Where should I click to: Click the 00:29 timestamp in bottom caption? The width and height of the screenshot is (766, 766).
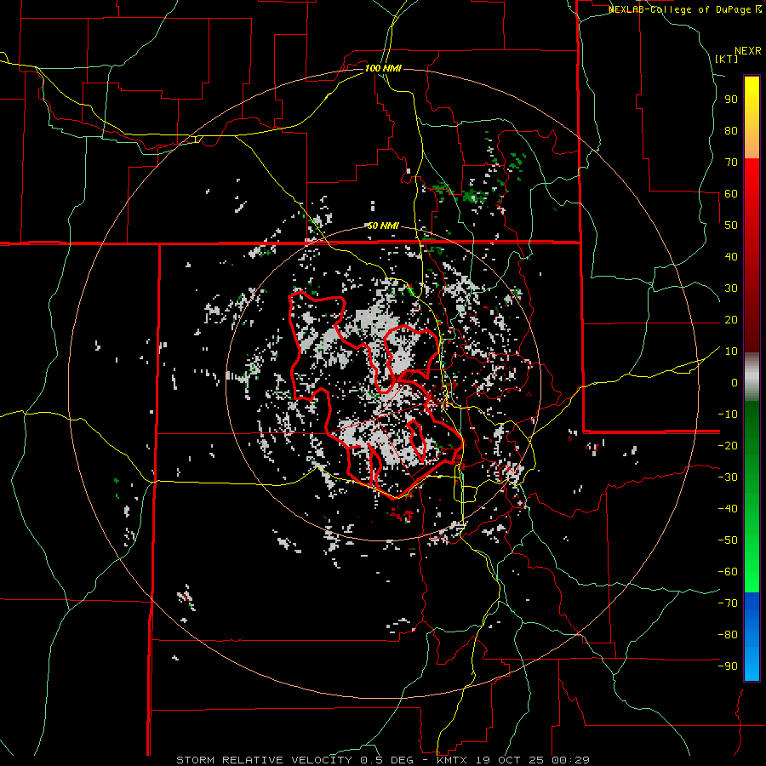click(x=574, y=759)
